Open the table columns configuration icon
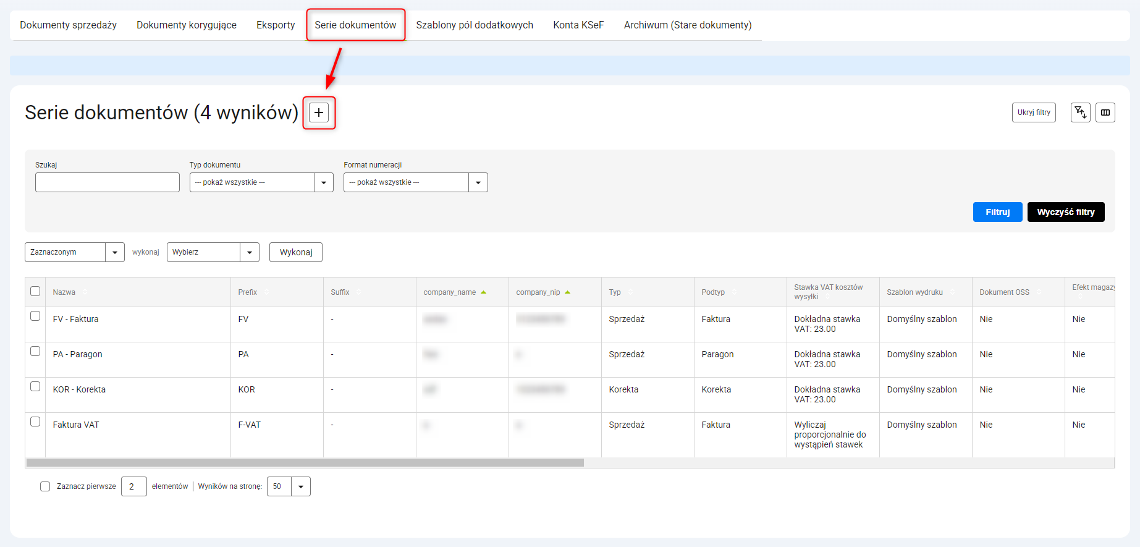The width and height of the screenshot is (1140, 547). point(1105,112)
